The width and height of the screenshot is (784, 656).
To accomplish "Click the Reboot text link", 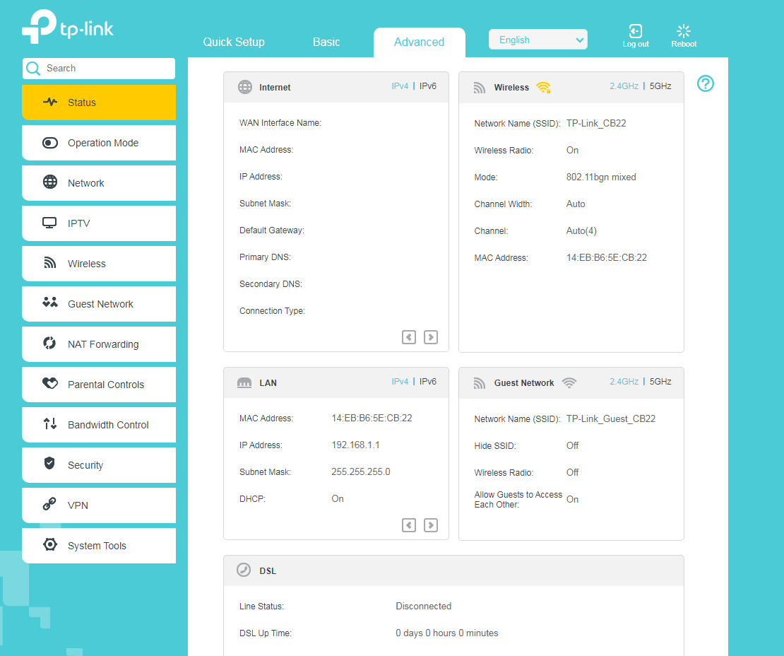I will (684, 44).
